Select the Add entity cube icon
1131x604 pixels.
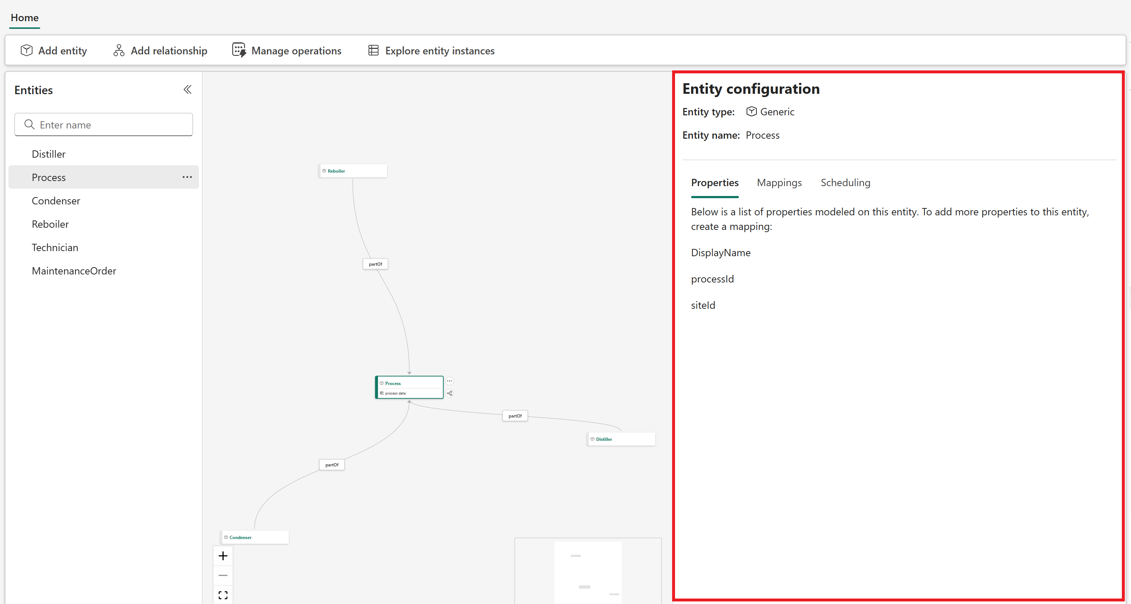[x=26, y=50]
